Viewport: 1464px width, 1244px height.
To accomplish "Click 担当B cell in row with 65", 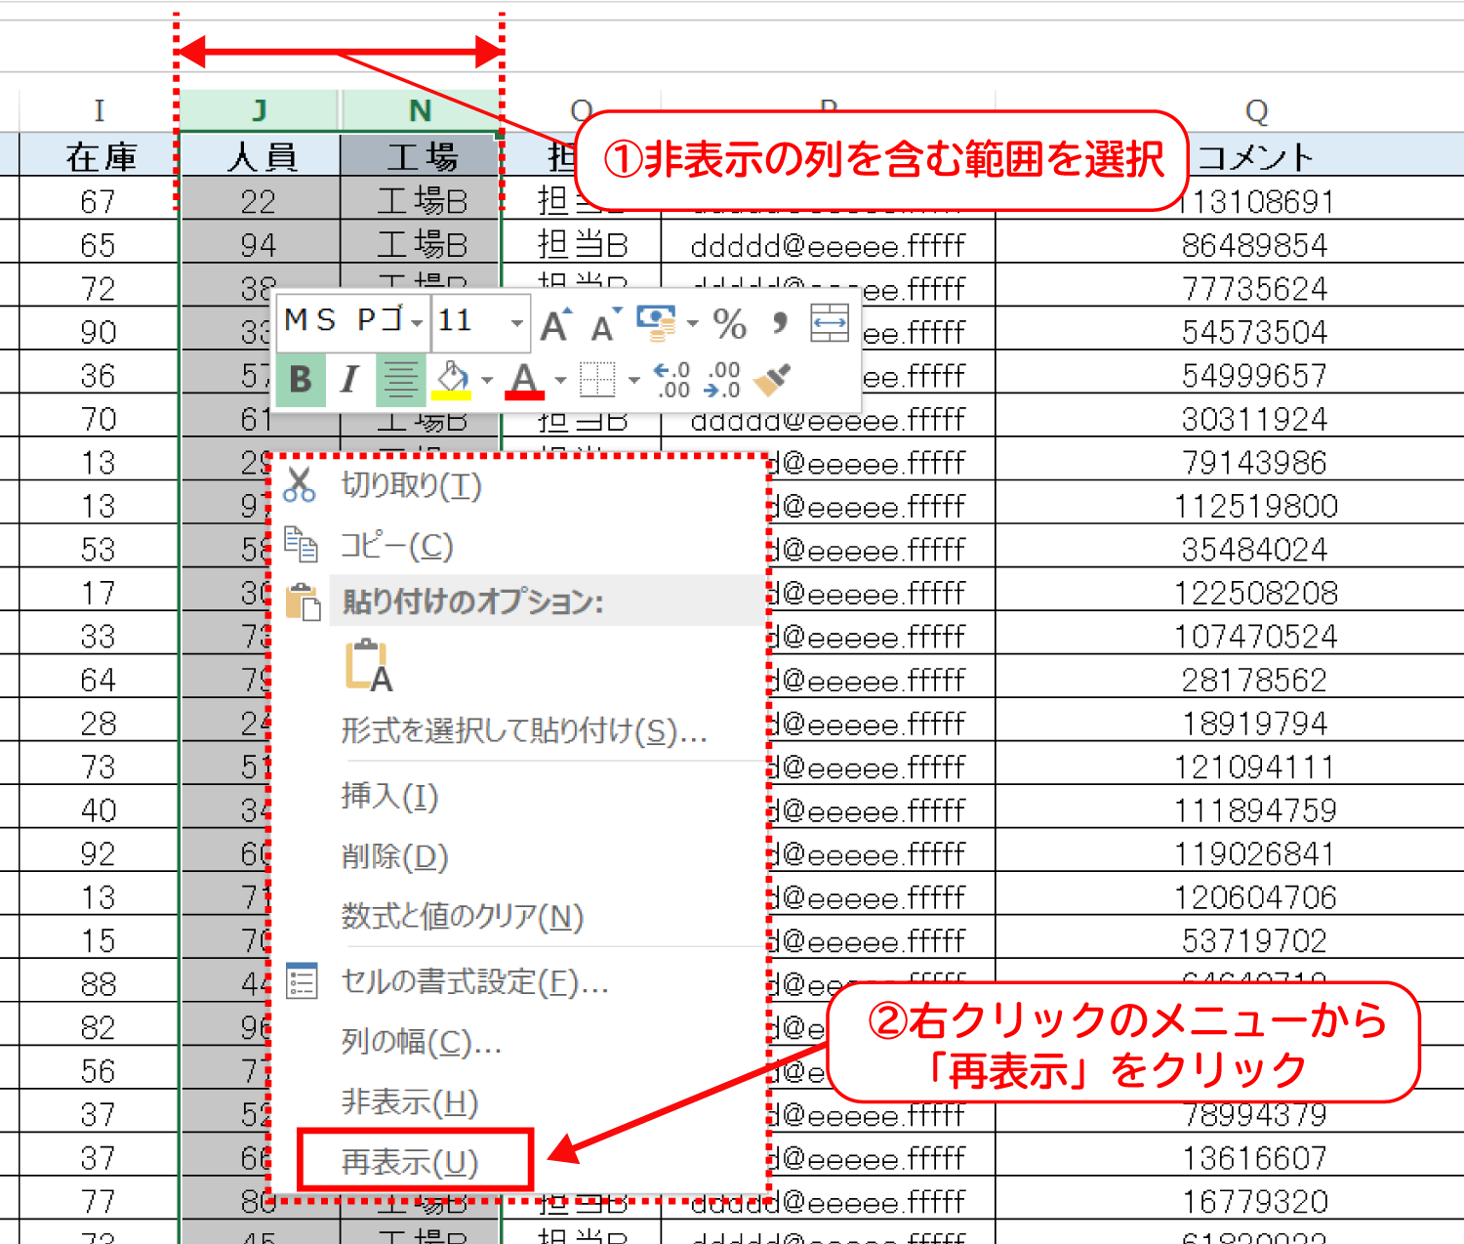I will pyautogui.click(x=582, y=244).
